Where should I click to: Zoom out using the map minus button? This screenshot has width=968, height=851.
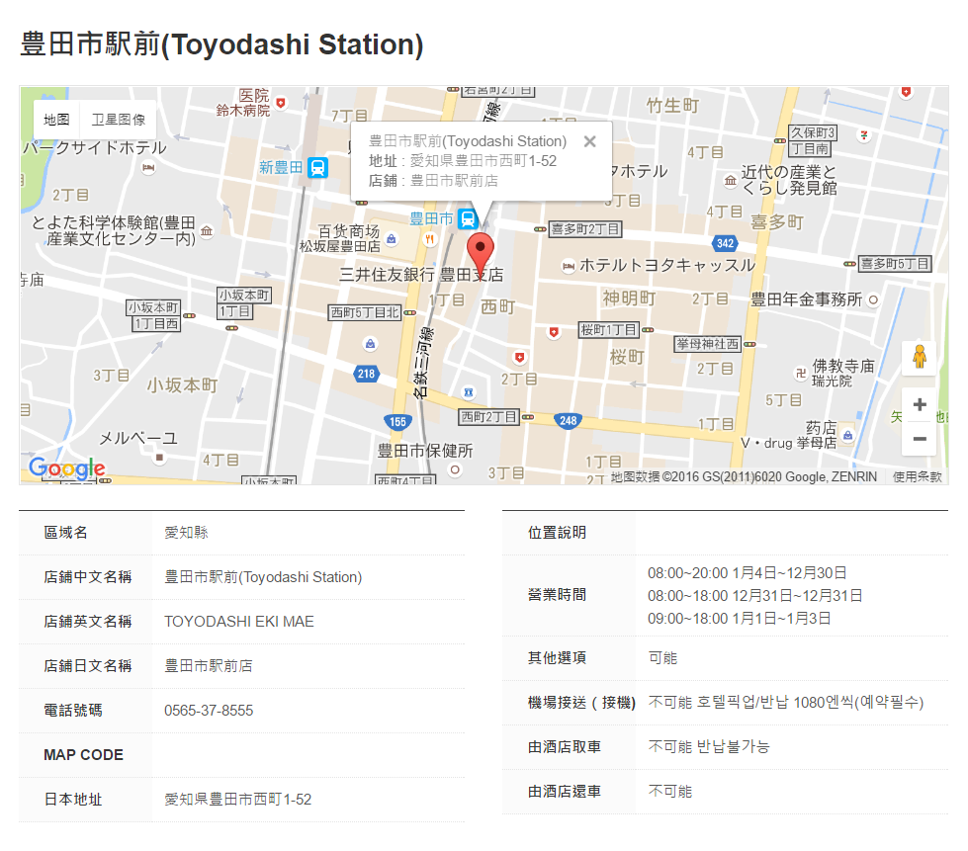[920, 439]
